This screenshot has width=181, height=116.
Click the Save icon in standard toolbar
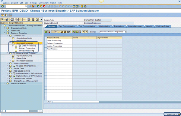[x=33, y=6]
